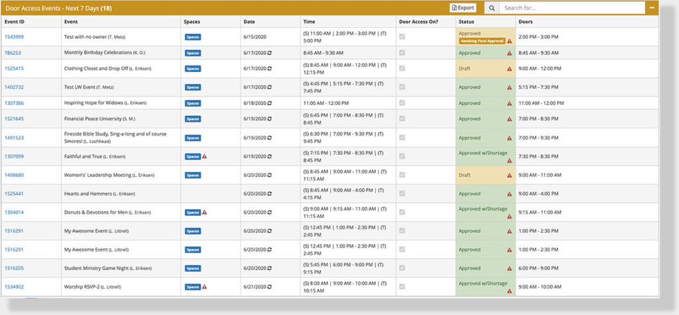Click the Status column header
This screenshot has height=315, width=679.
(466, 22)
